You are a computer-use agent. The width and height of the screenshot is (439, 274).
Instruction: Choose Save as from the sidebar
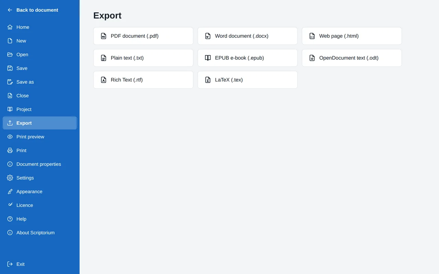[x=40, y=82]
